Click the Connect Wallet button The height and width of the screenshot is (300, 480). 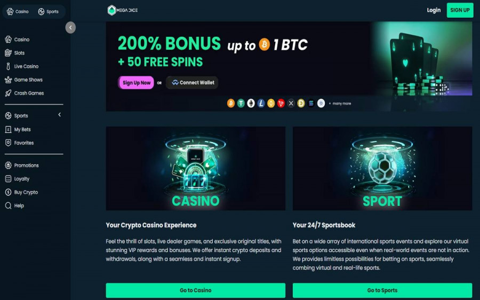[x=192, y=83]
